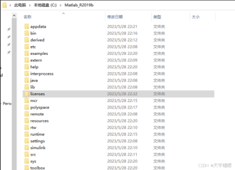Click the 文件夹 type in the help row
The height and width of the screenshot is (170, 235).
pos(159,67)
